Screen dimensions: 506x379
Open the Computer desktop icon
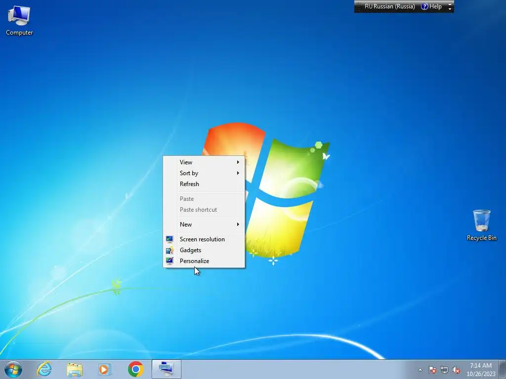pos(19,21)
